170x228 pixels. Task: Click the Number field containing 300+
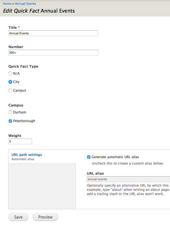(53, 53)
